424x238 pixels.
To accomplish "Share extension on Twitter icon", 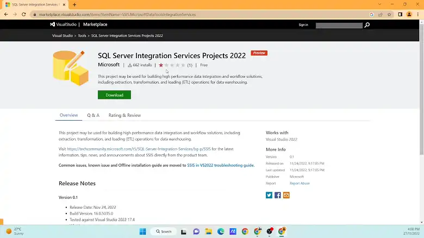I will point(269,195).
